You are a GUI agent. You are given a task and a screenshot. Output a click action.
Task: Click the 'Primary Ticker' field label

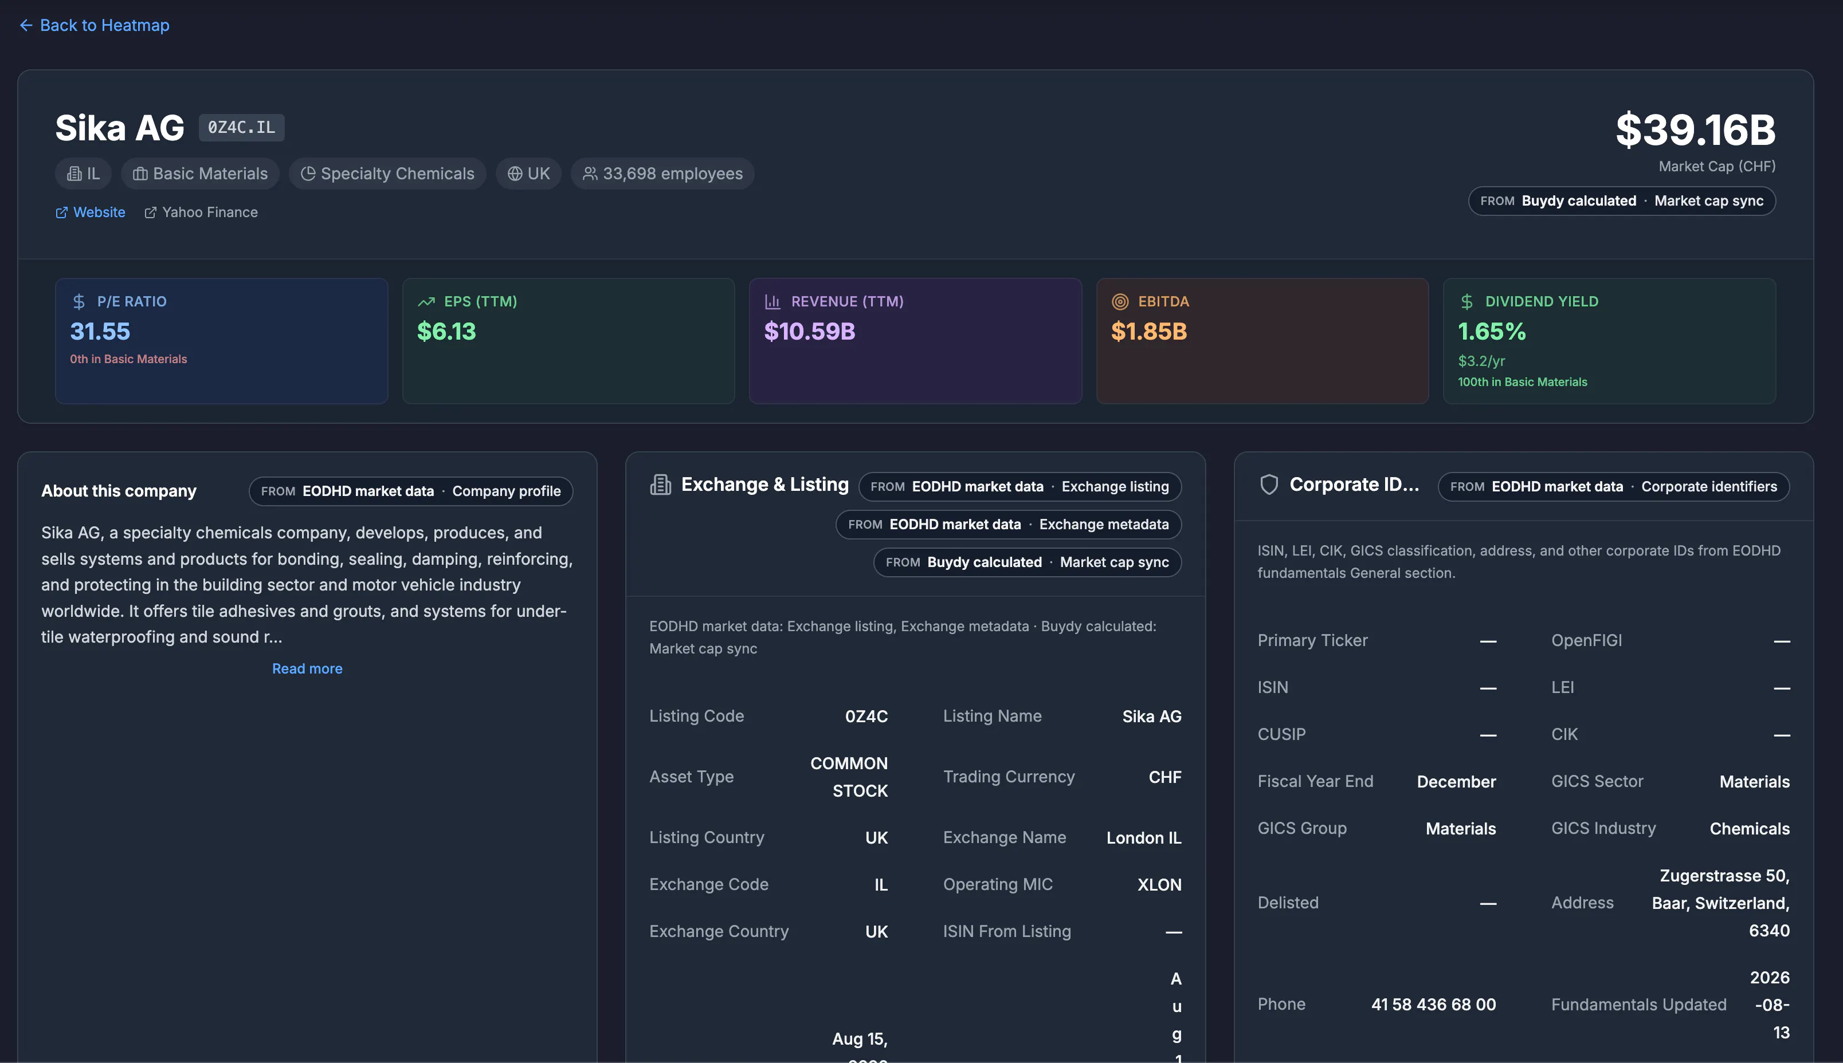pyautogui.click(x=1312, y=640)
